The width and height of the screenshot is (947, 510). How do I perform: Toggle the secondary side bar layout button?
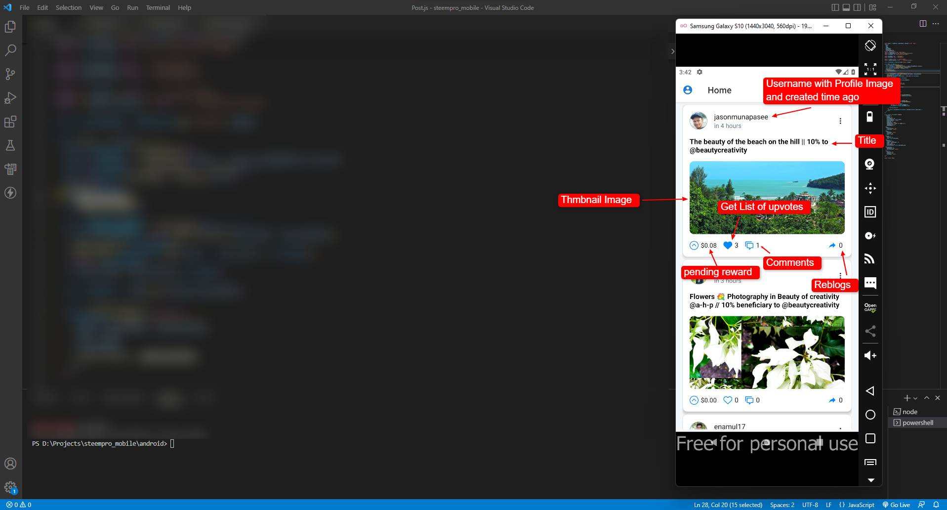coord(857,7)
